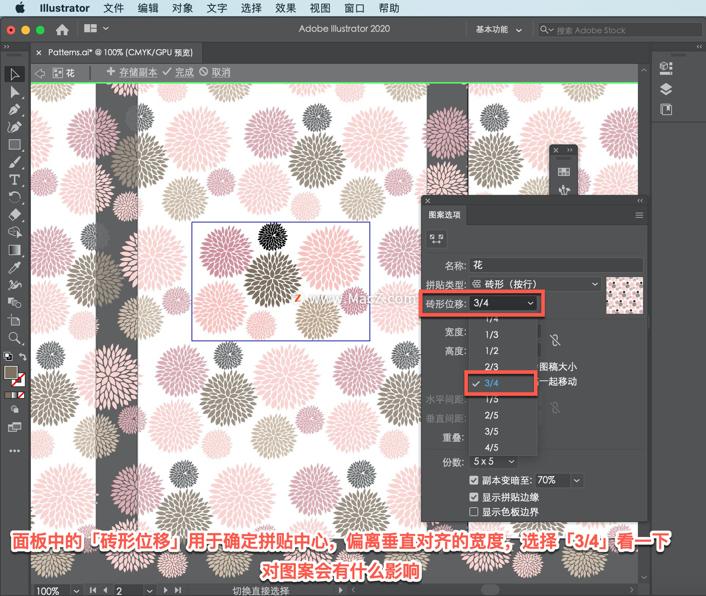This screenshot has height=596, width=706.
Task: Select the Rotate tool
Action: coord(15,197)
